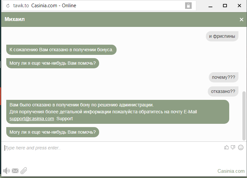Rate the chat with thumbs up
Screen dimensions: 247x178
(226, 147)
